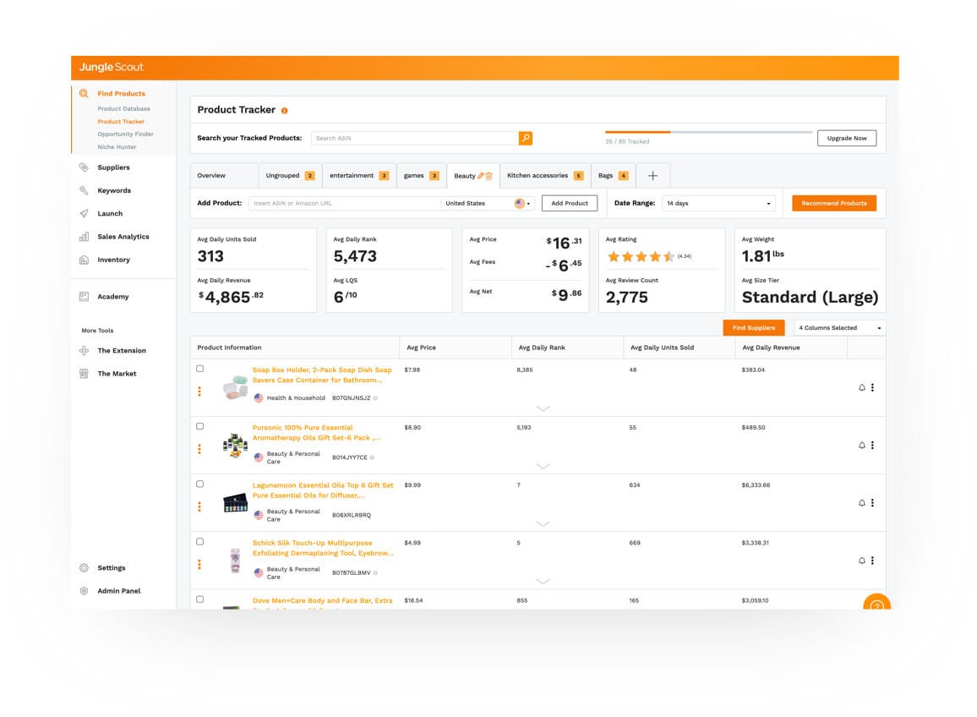
Task: Click the Product Tracker info icon
Action: pyautogui.click(x=284, y=111)
